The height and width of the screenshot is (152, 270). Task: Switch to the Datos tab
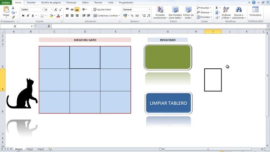pyautogui.click(x=85, y=3)
